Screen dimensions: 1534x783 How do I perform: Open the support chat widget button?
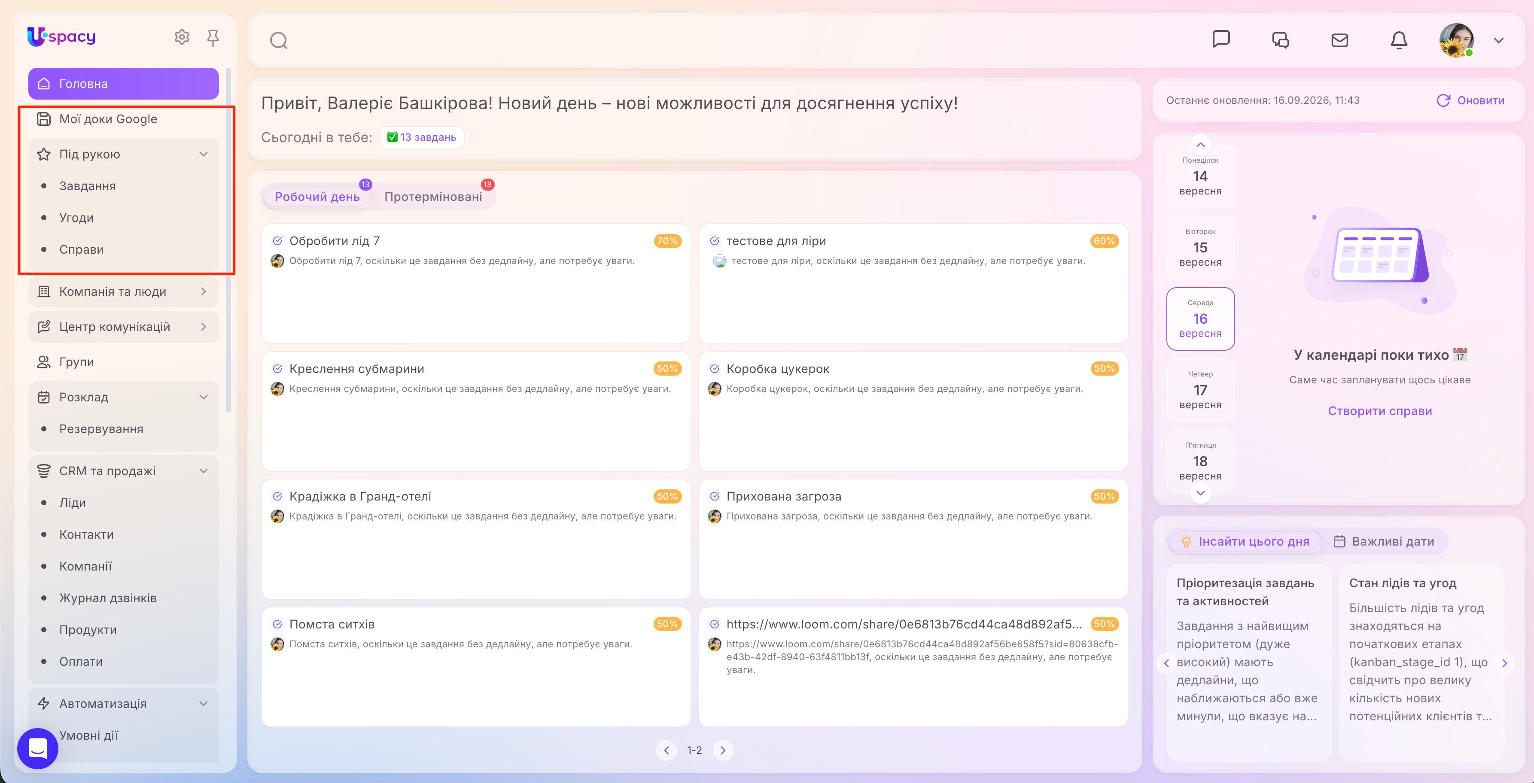tap(37, 748)
